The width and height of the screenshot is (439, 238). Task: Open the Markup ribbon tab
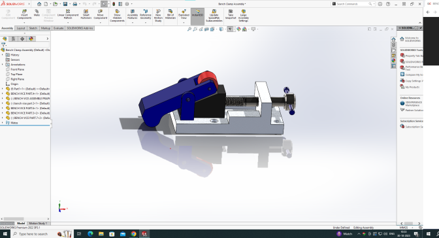coord(46,28)
